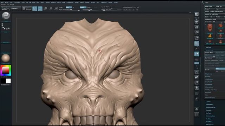This screenshot has width=225, height=126.
Task: Click the Zoom canvas icon
Action: [x=197, y=27]
